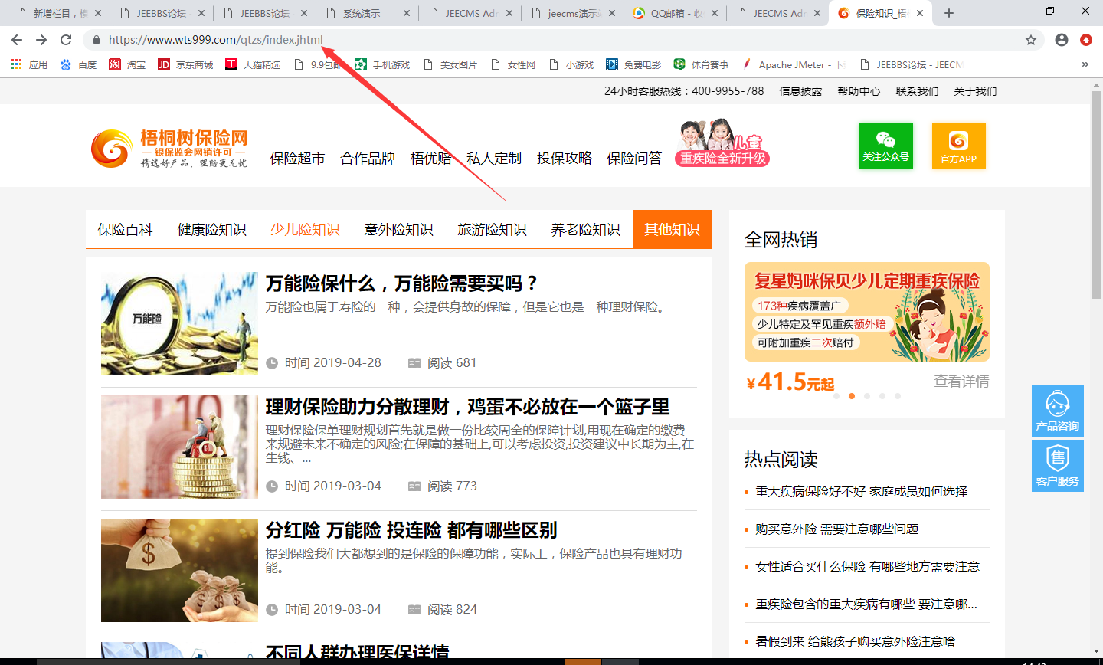
Task: Click the orange 官方APP button
Action: point(959,146)
